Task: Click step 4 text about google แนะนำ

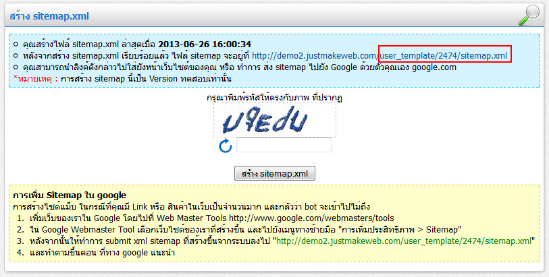Action: [102, 252]
